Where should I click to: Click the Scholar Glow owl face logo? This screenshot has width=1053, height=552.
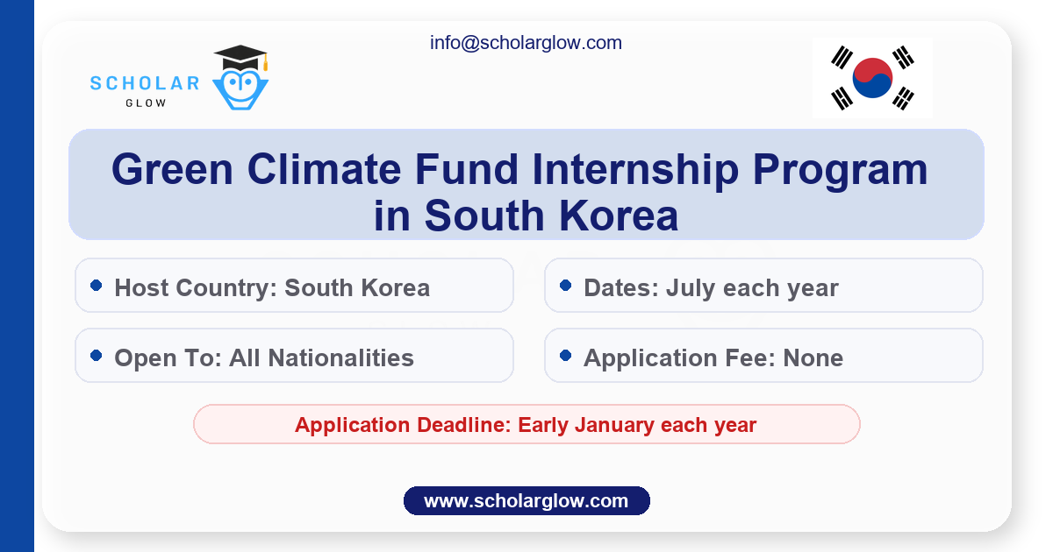coord(240,89)
